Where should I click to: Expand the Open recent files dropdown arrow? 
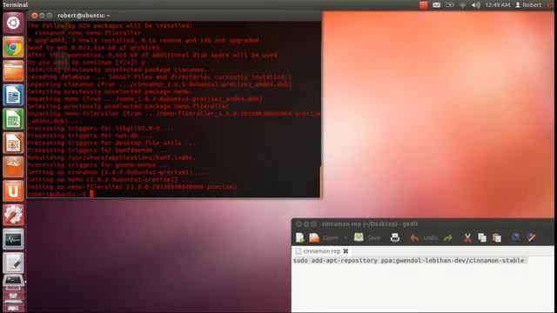345,237
